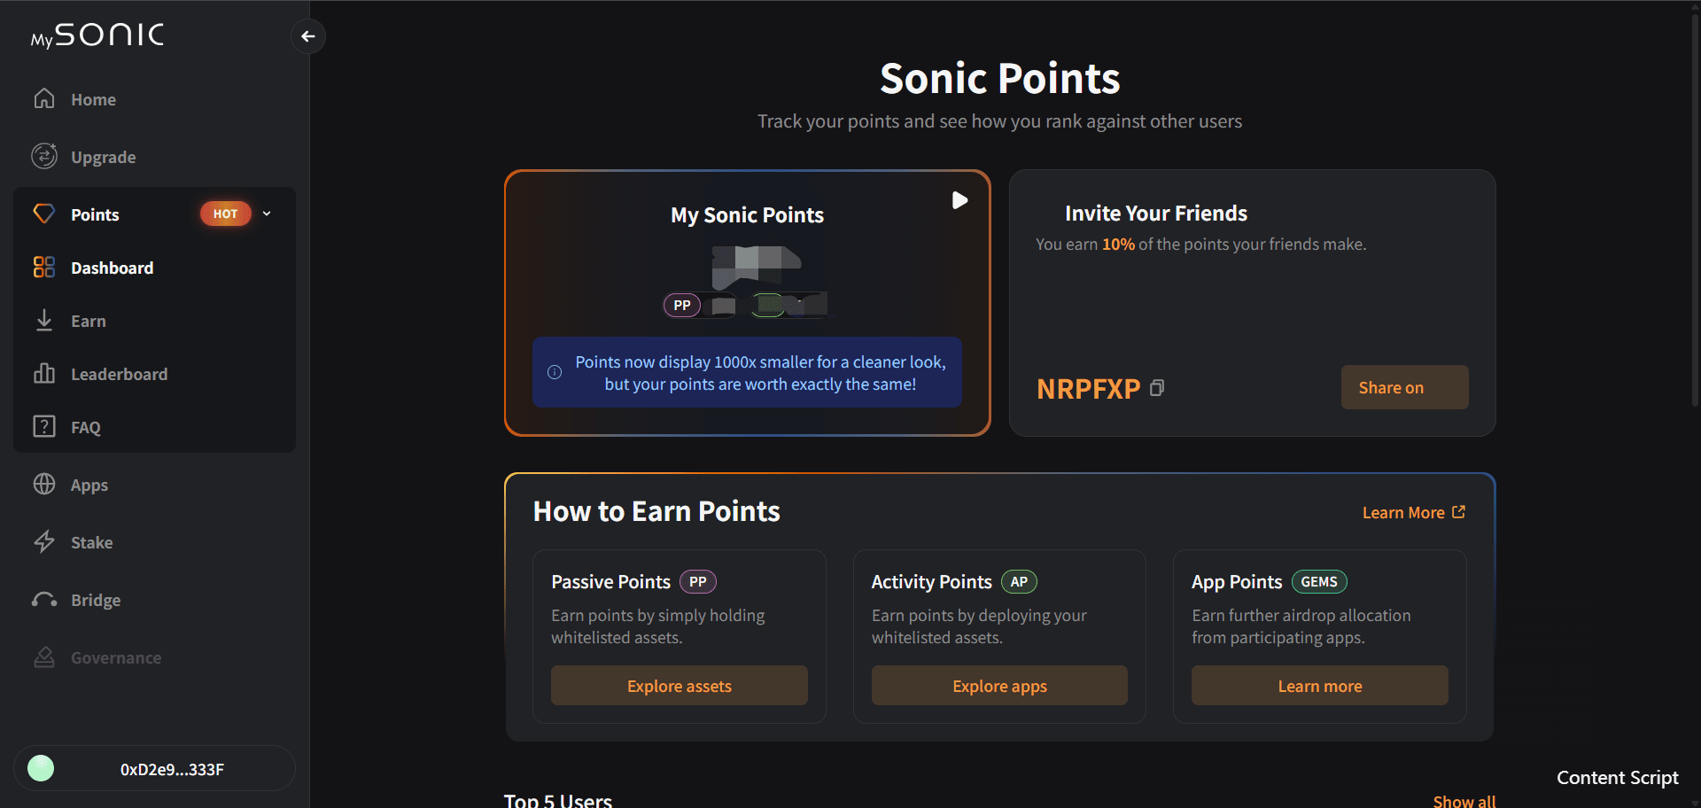Viewport: 1701px width, 808px height.
Task: Click the Explore apps button
Action: [999, 686]
